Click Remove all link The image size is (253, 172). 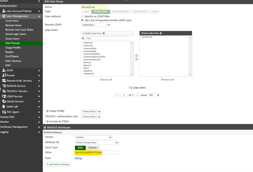tap(167, 80)
